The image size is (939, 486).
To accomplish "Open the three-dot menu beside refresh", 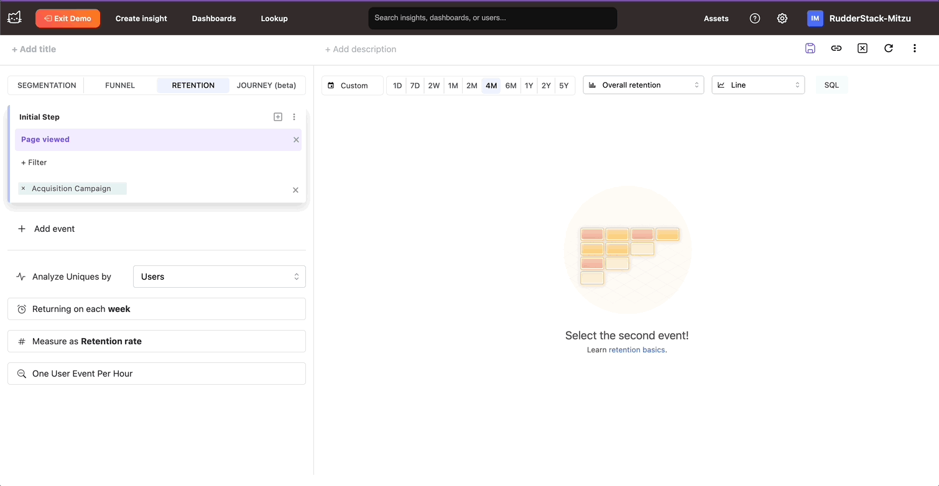I will click(914, 48).
